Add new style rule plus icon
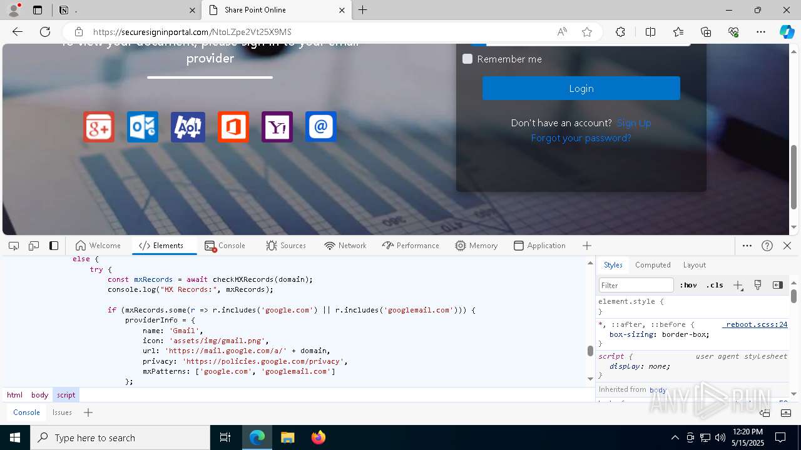801x450 pixels. 738,285
